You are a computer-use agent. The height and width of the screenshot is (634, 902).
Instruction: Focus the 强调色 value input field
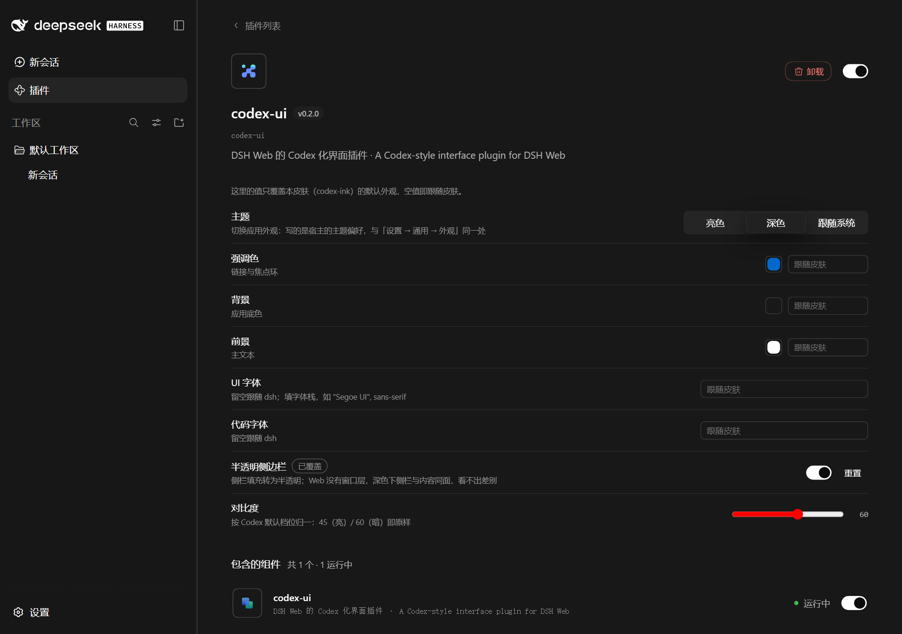[828, 264]
